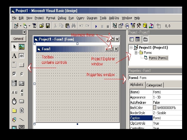Click View Object in the Project Explorer

(138, 39)
